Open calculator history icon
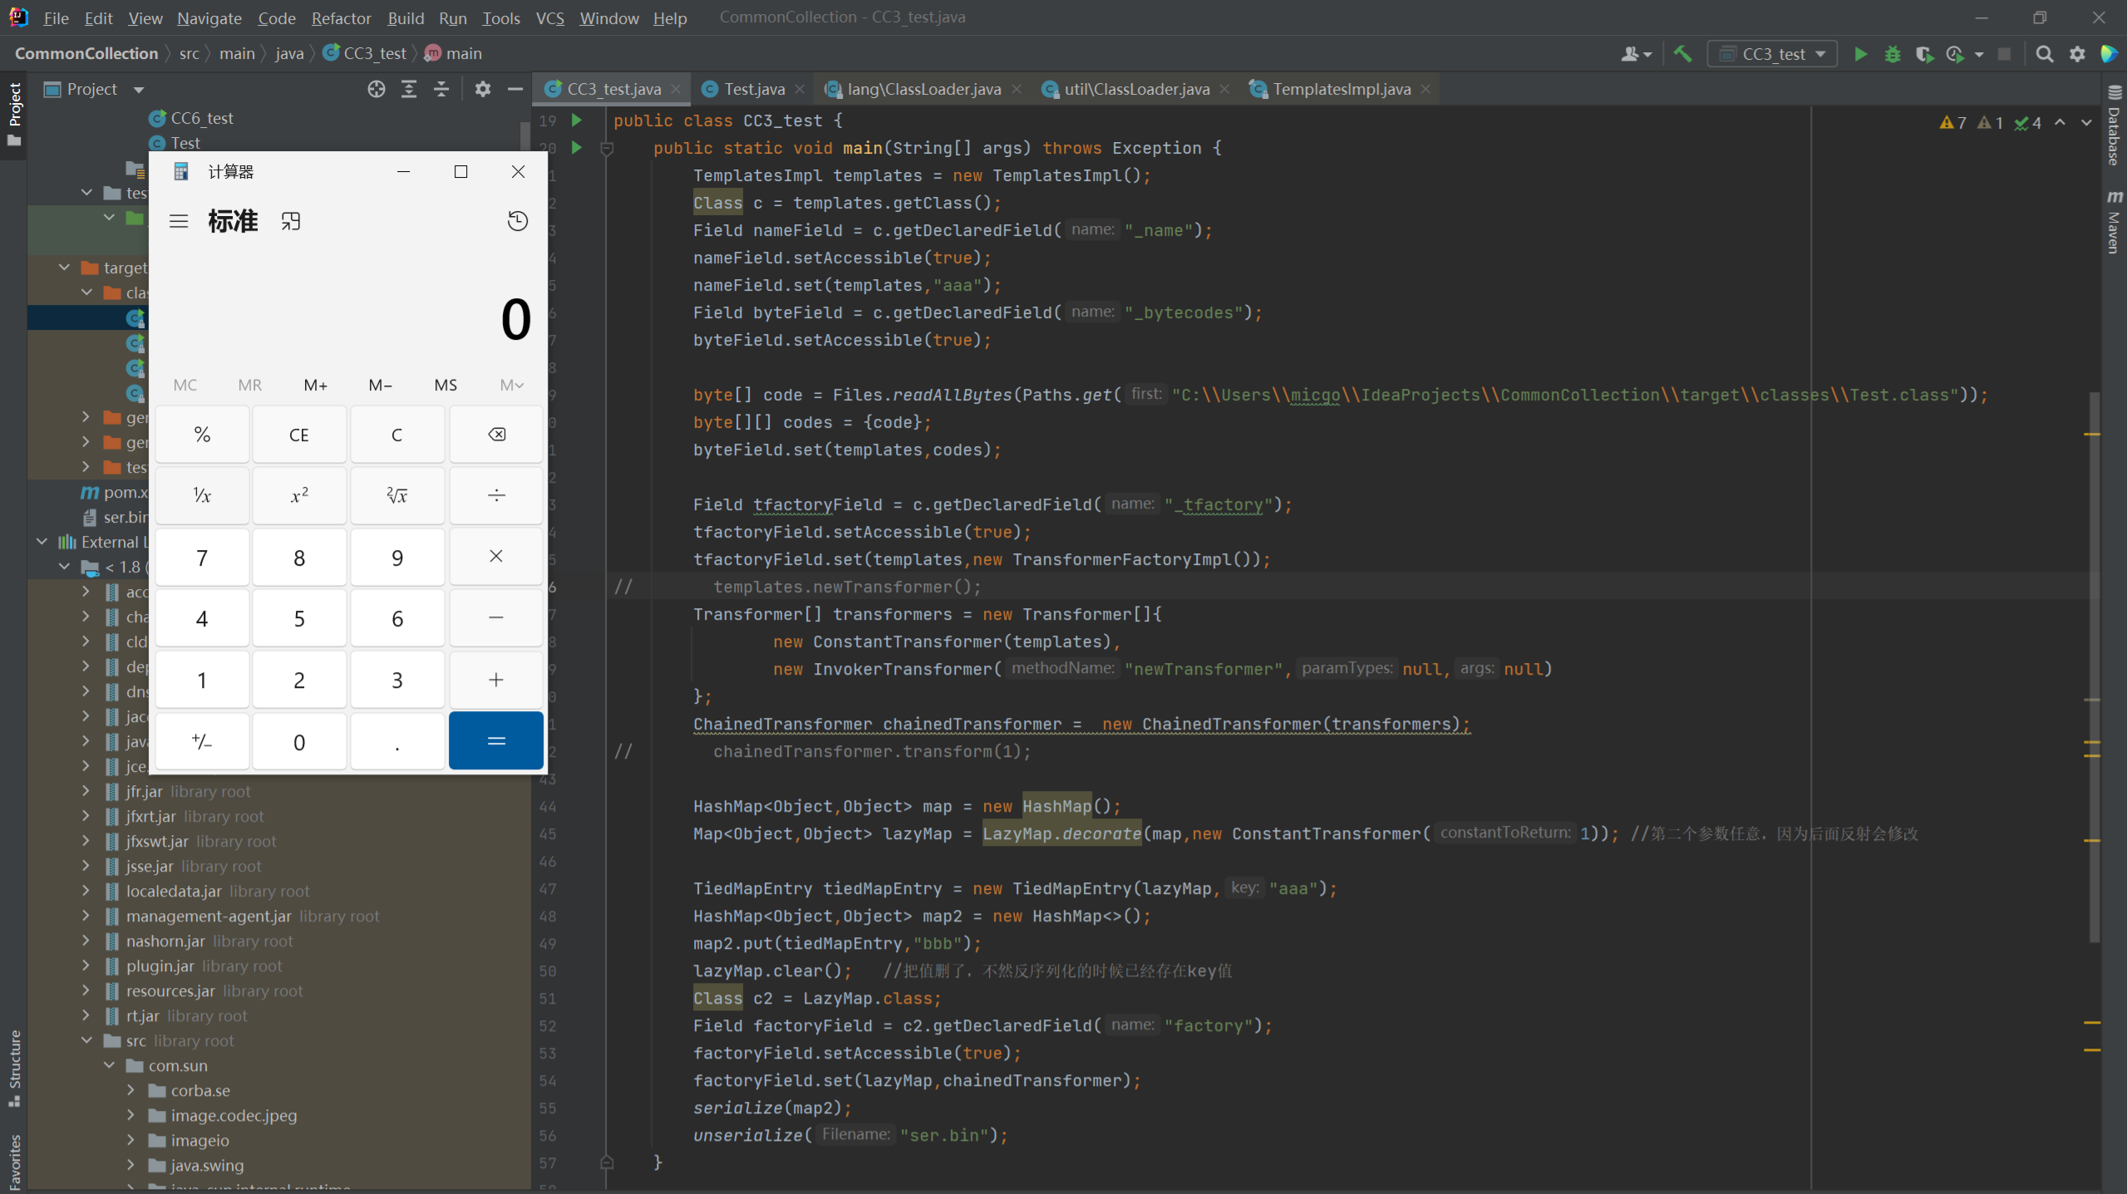 click(x=517, y=221)
